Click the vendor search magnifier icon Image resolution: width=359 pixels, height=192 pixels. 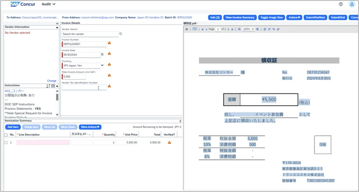click(x=120, y=34)
